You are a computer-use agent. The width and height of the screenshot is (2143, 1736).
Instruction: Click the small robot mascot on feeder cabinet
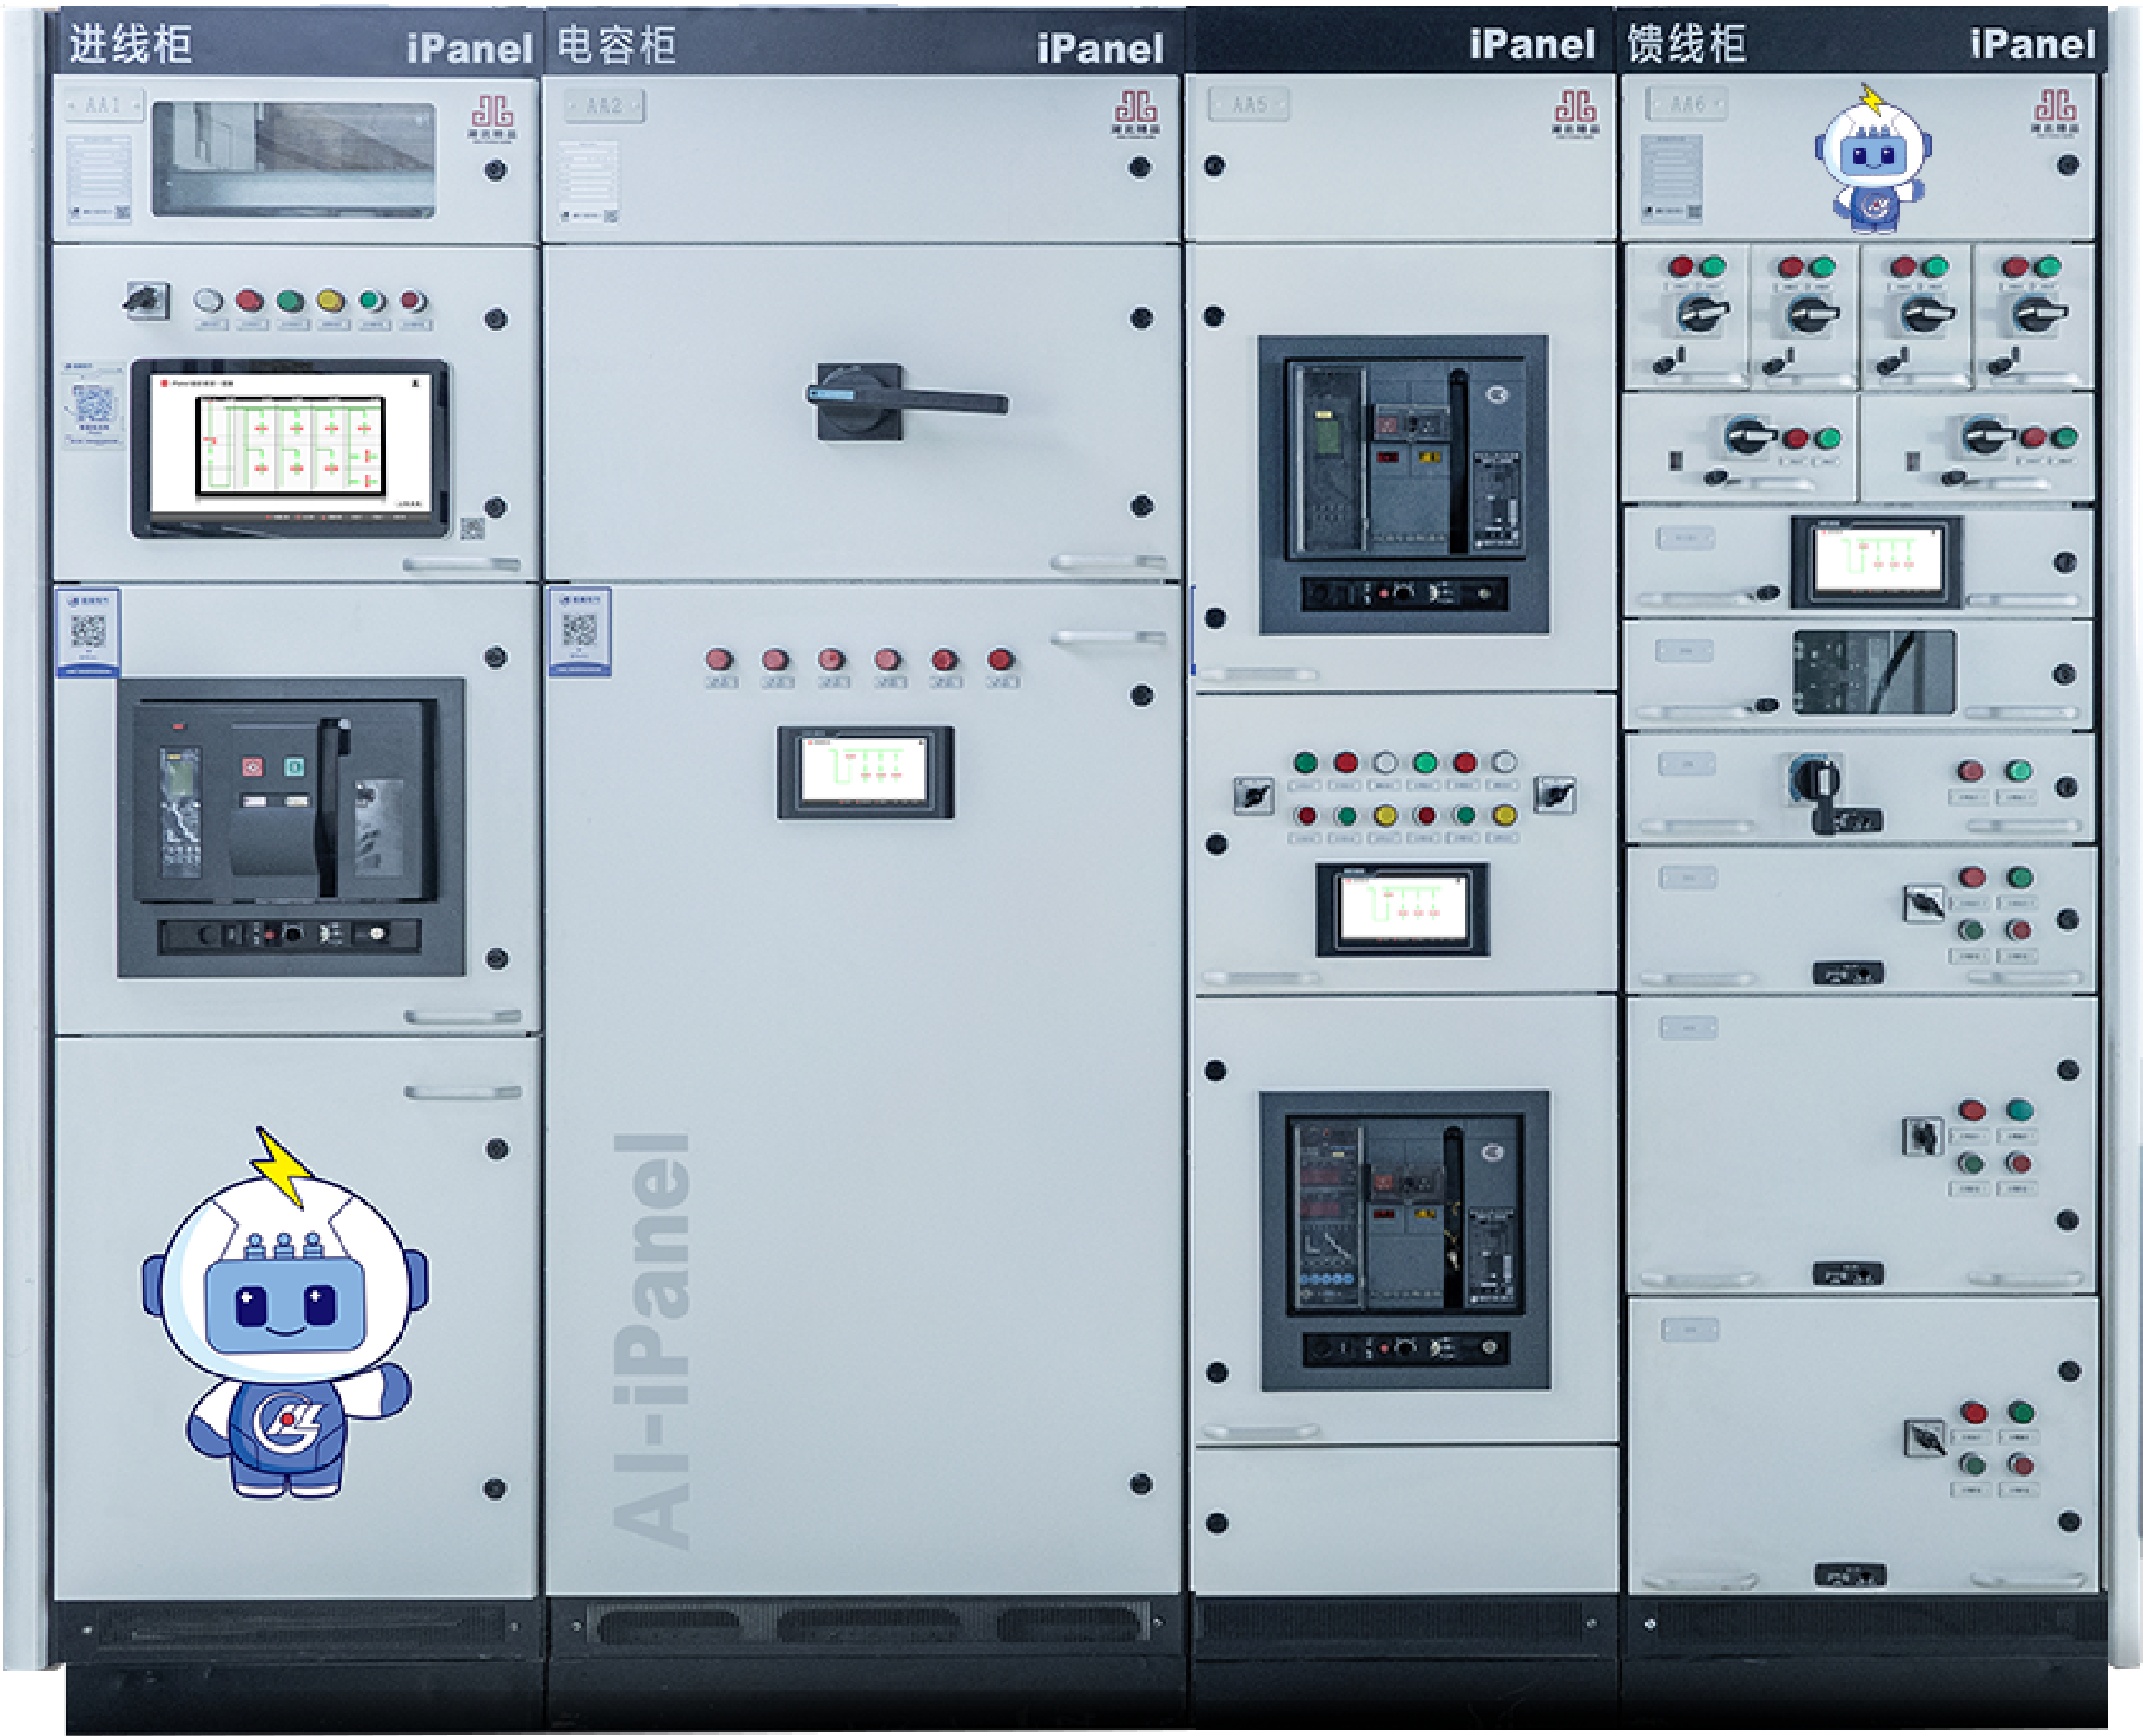[x=1873, y=160]
